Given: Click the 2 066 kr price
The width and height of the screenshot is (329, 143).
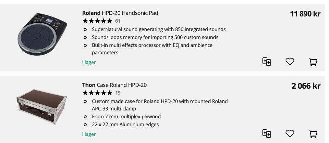Looking at the screenshot, I should point(306,86).
